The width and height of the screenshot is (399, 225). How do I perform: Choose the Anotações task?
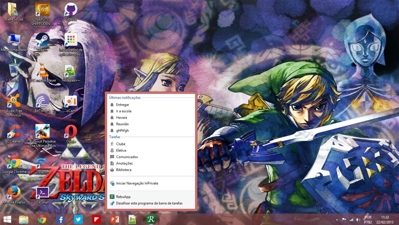pyautogui.click(x=151, y=163)
